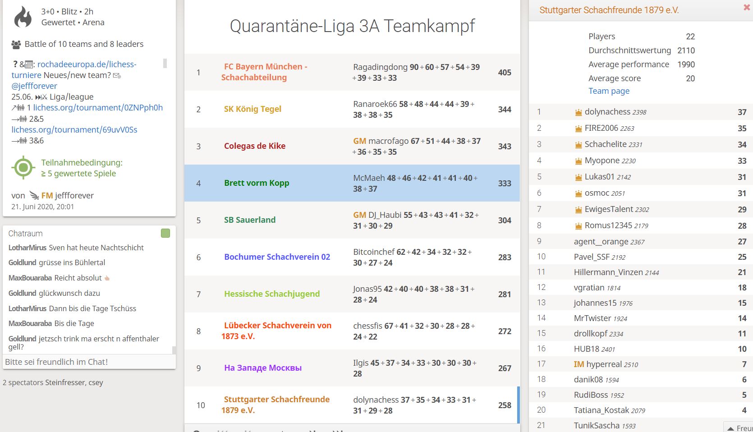Viewport: 753px width, 432px height.
Task: Click player Ranaroek66 in standings
Action: (375, 104)
